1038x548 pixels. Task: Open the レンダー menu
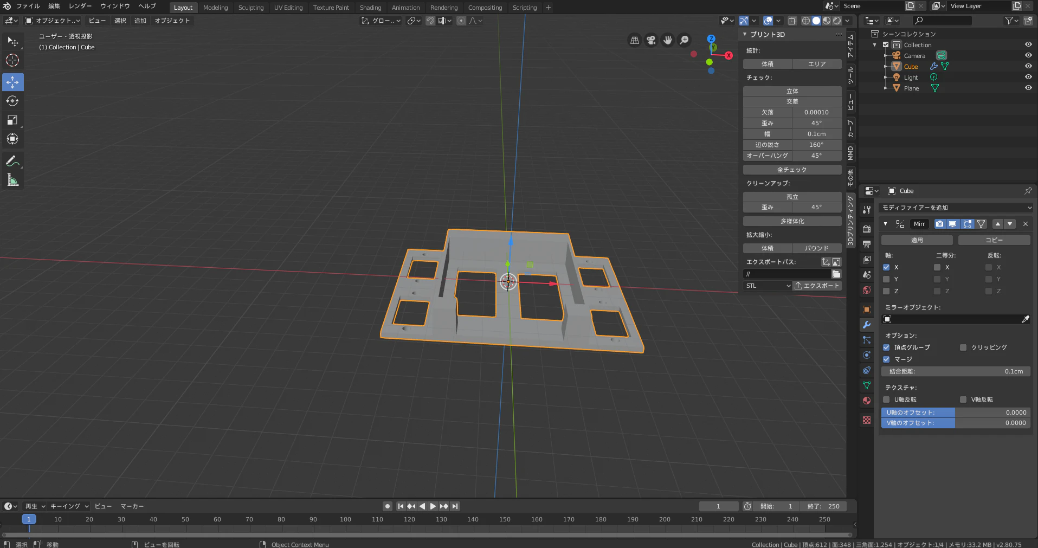(80, 6)
